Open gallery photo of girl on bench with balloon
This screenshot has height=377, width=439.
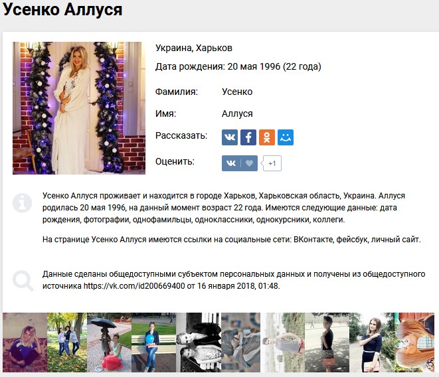pos(153,342)
